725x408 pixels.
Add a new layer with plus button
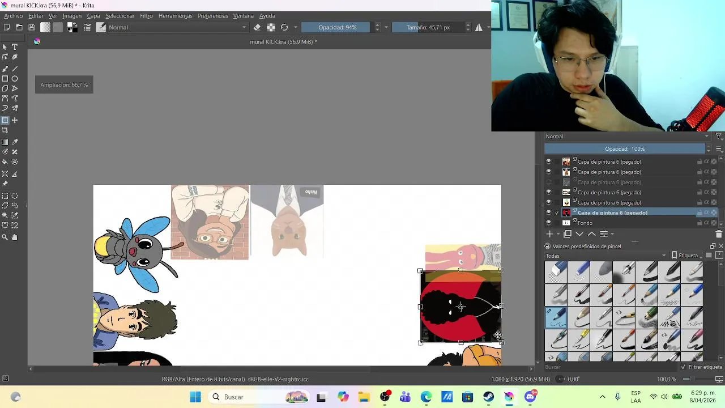549,233
